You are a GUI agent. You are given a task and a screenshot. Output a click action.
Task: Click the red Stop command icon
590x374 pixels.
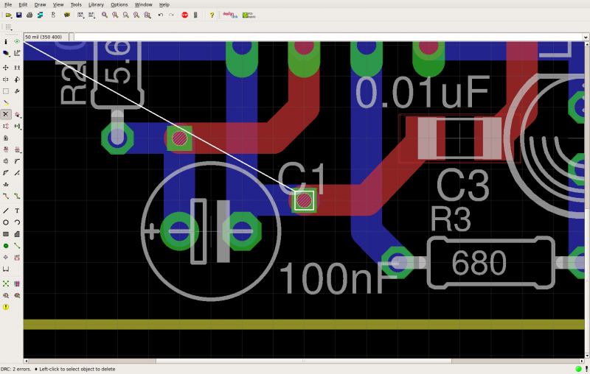(x=184, y=15)
